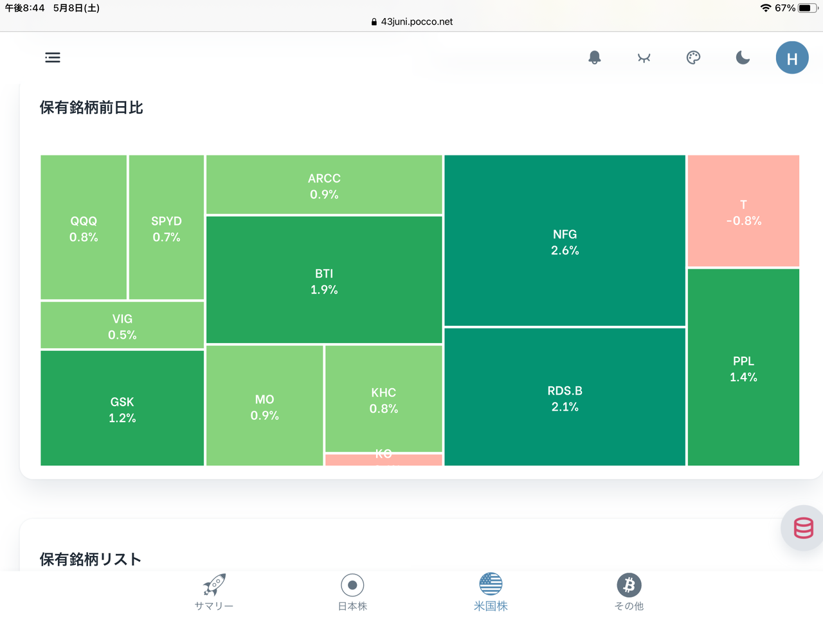The height and width of the screenshot is (617, 823).
Task: Open the その他 bitcoin tab
Action: tap(629, 591)
